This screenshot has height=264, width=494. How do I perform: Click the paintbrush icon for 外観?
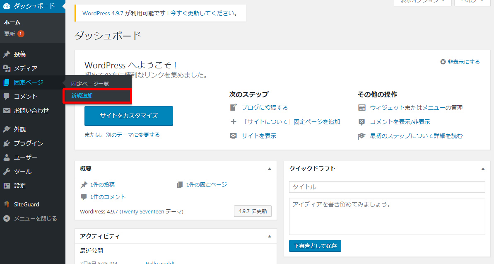[7, 129]
